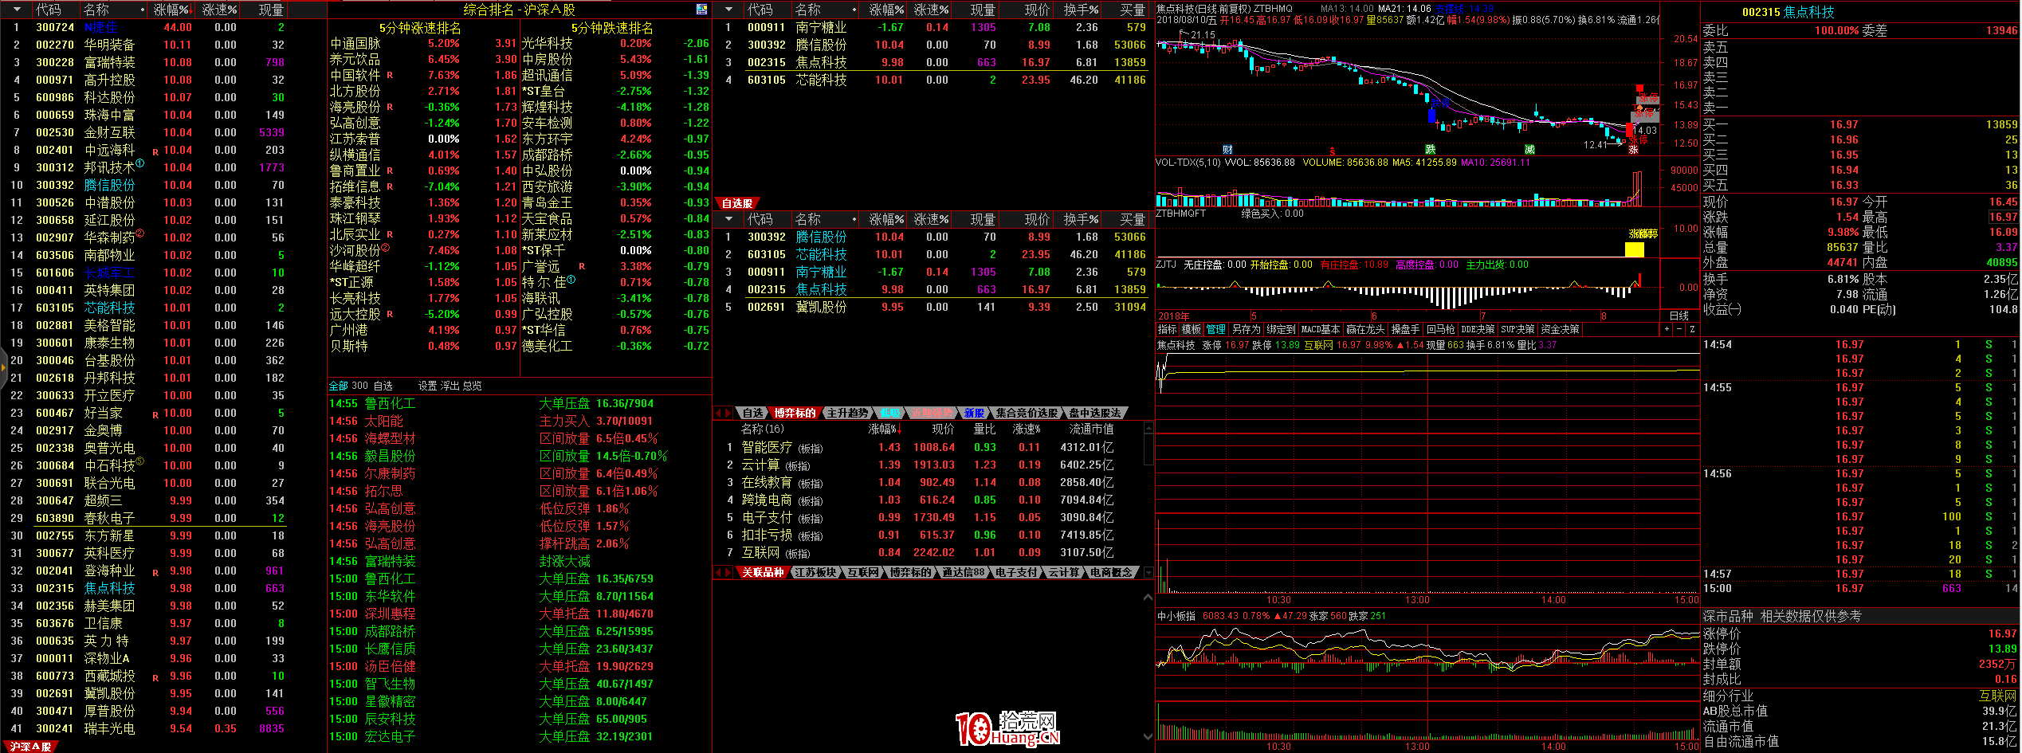The height and width of the screenshot is (753, 2022).
Task: Click 总览 in the alerts bar
Action: click(472, 386)
